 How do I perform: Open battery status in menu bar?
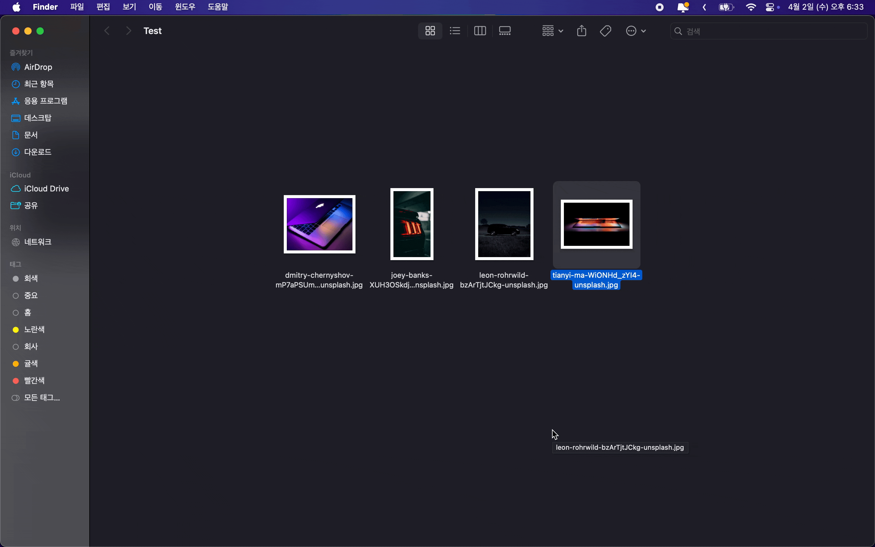click(726, 7)
